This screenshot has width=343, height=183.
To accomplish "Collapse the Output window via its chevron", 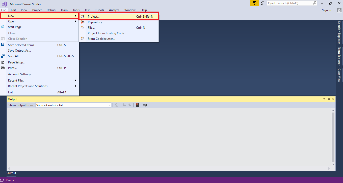I will [324, 99].
